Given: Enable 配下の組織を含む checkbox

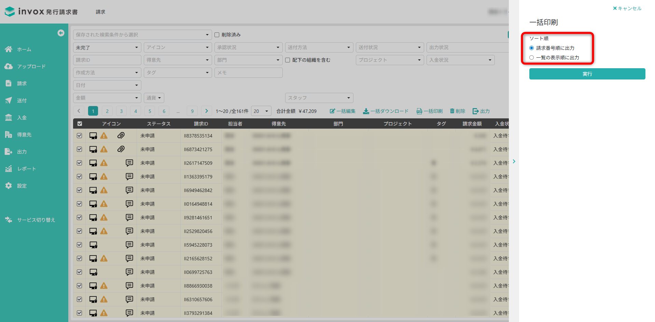Looking at the screenshot, I should tap(288, 60).
